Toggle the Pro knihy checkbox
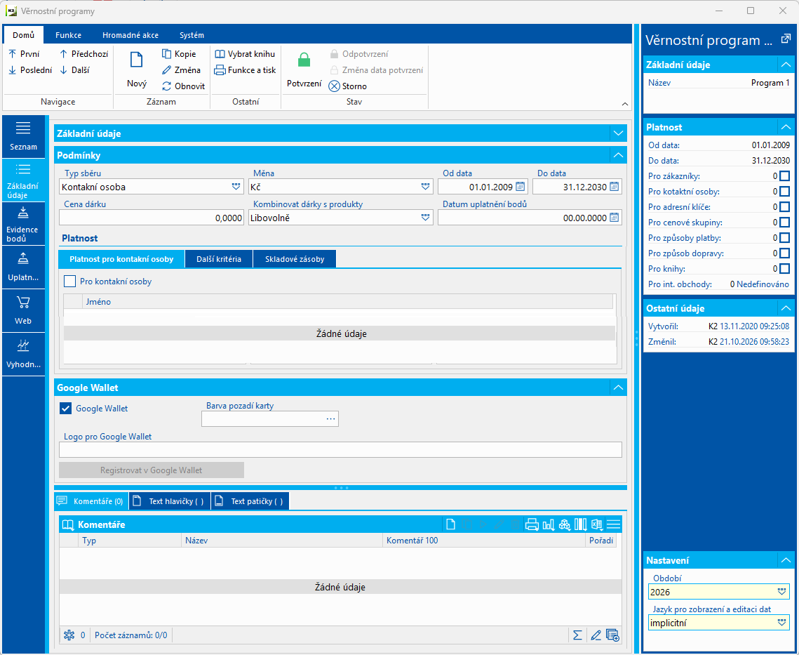This screenshot has width=799, height=655. pos(785,269)
